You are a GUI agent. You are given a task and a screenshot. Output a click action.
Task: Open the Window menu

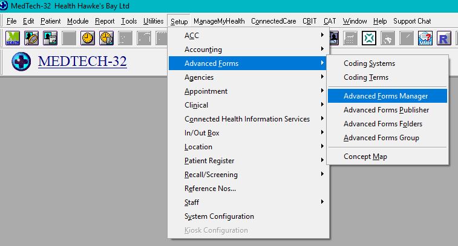(x=355, y=21)
